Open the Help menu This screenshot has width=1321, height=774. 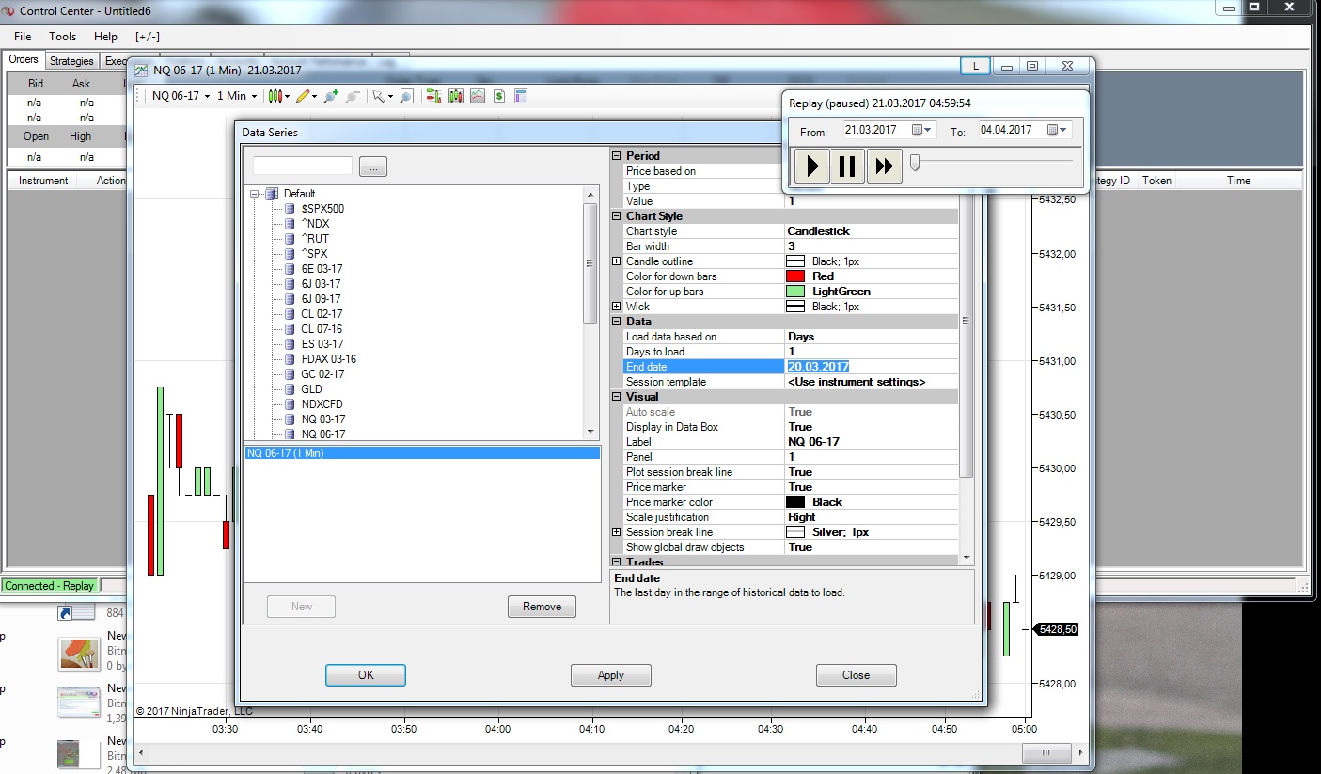pyautogui.click(x=106, y=37)
